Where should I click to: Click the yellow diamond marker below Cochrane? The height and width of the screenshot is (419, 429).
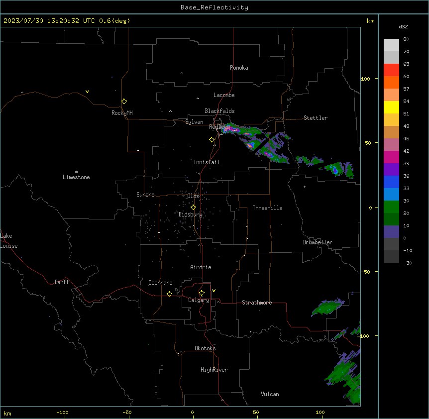[169, 294]
